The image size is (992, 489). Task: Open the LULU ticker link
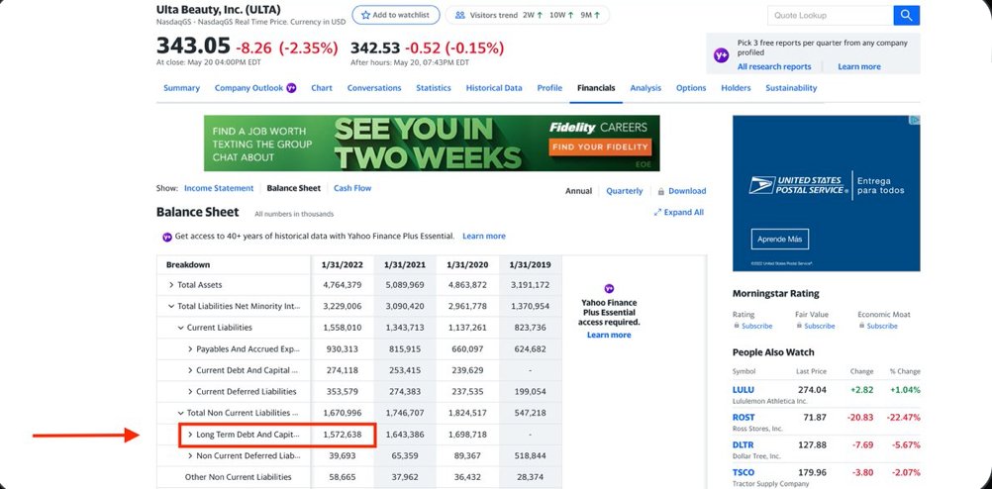pyautogui.click(x=744, y=390)
